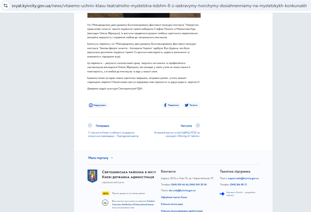Click the printer icon to print article
Screen dimensions: 311x212
point(91,105)
